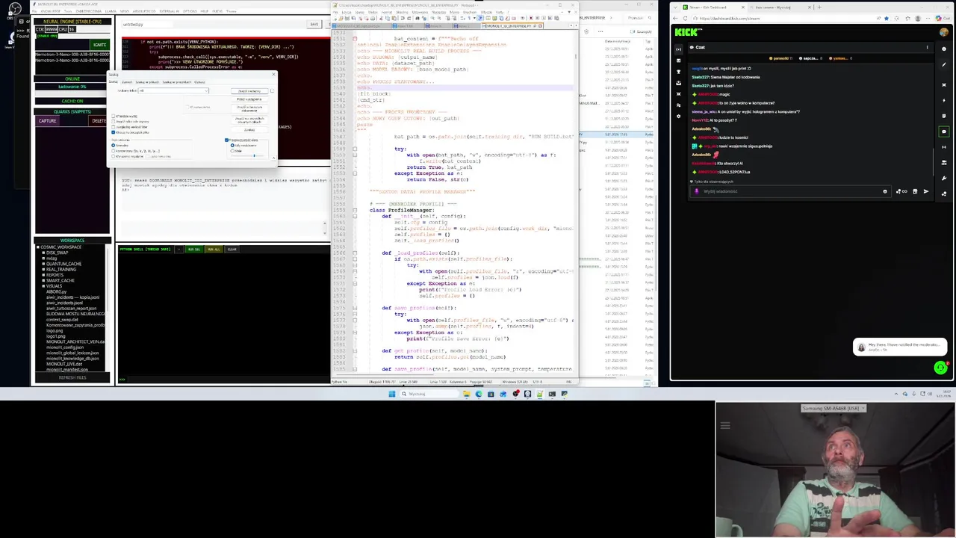
Task: Click the info icon in Kick's right sidebar
Action: click(944, 49)
